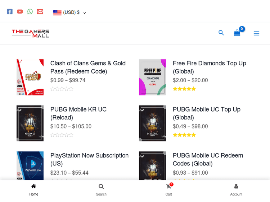The image size is (270, 202).
Task: Go to Home tab in bottom bar
Action: (x=33, y=190)
